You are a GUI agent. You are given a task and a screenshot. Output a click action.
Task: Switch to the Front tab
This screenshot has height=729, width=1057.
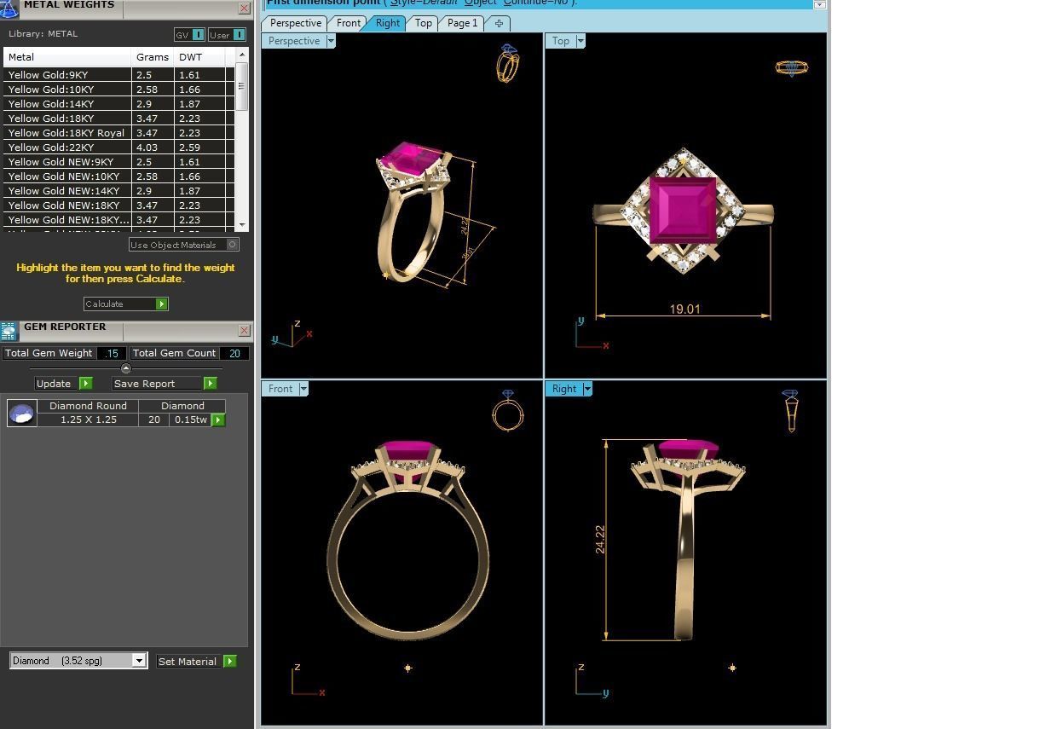click(348, 23)
